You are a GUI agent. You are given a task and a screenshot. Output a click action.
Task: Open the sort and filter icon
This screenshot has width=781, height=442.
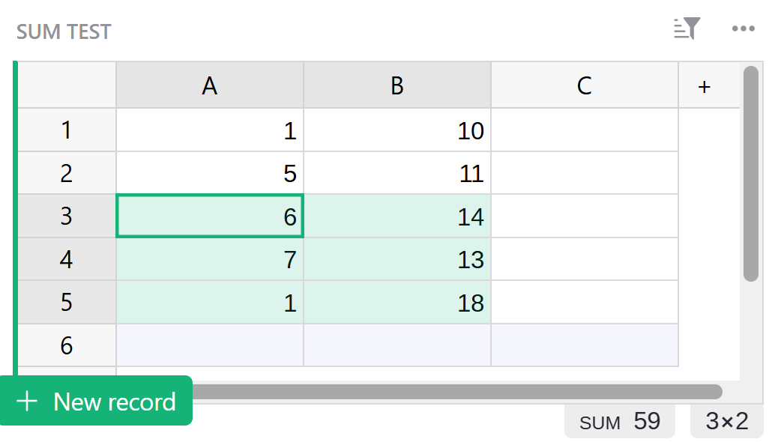tap(687, 29)
